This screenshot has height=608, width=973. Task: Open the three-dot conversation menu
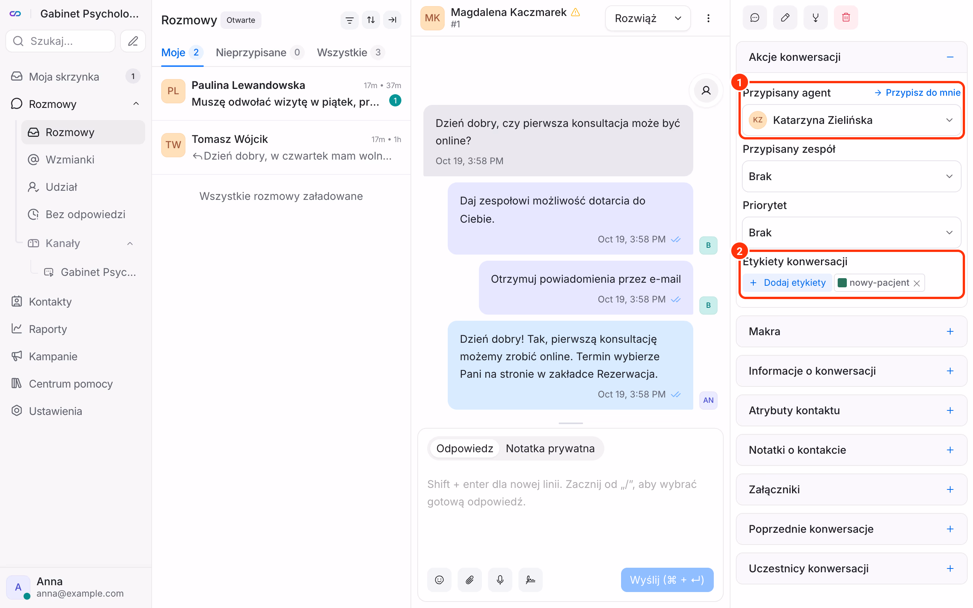click(708, 18)
